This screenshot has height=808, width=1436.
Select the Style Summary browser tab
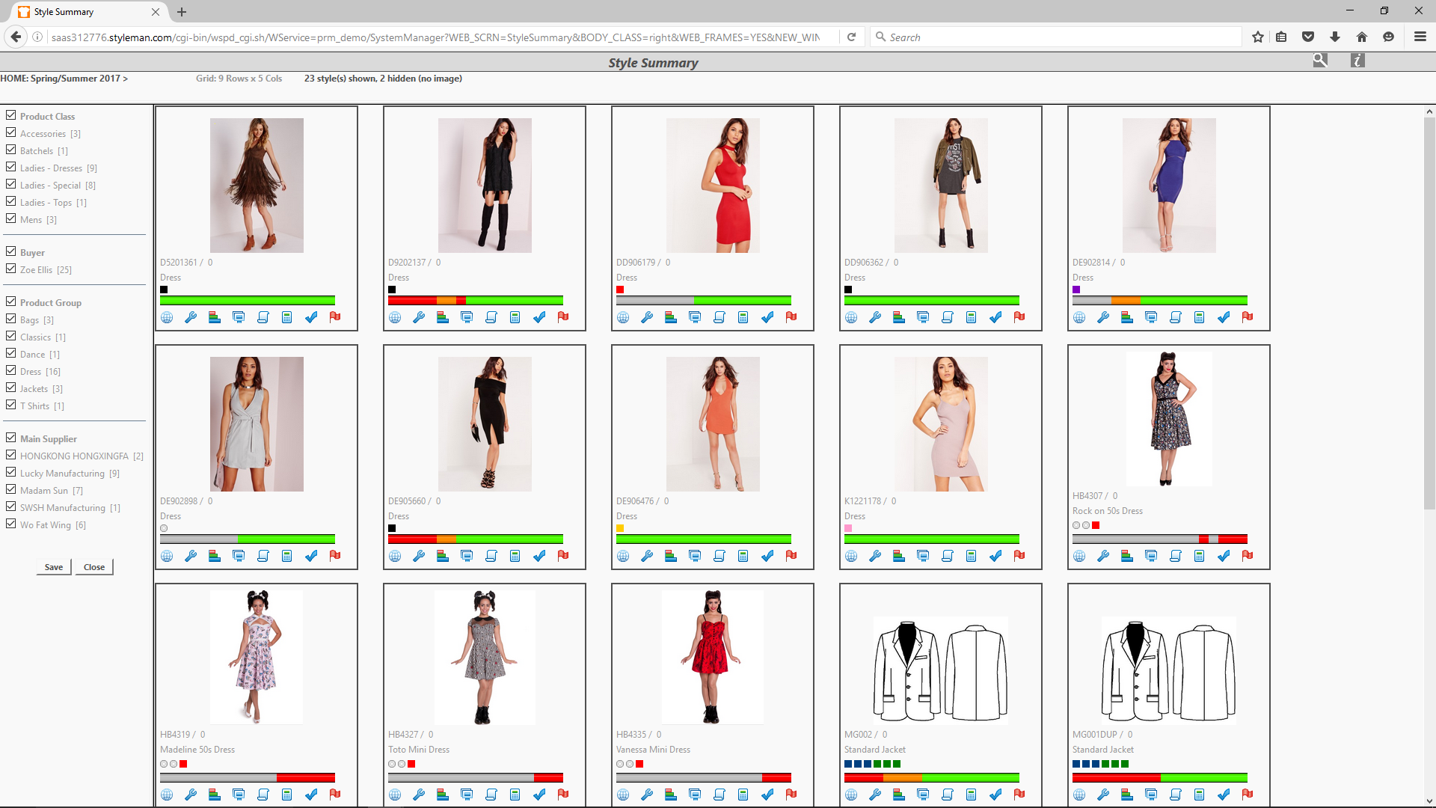click(x=82, y=12)
